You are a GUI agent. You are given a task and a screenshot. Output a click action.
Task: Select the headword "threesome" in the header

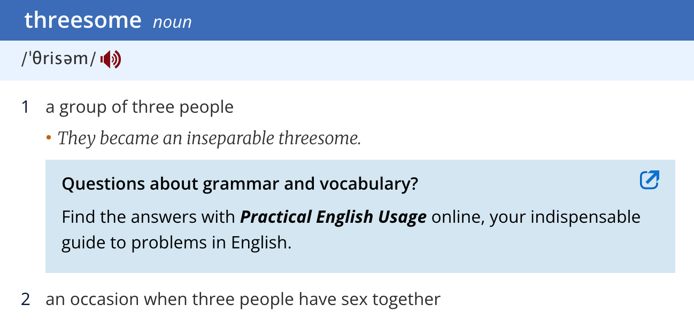[83, 20]
